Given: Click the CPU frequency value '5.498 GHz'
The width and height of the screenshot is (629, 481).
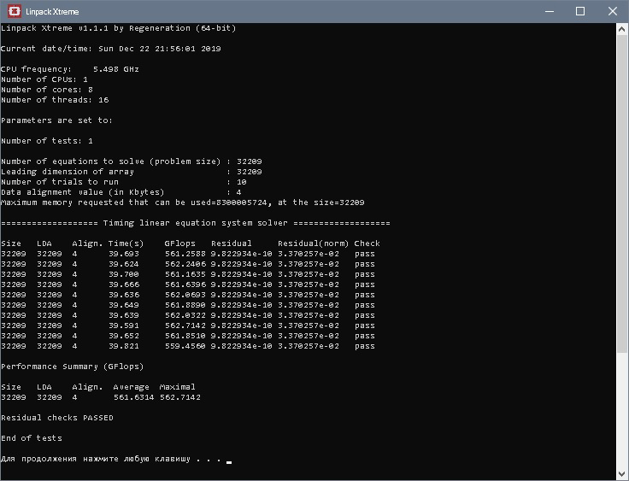Looking at the screenshot, I should click(116, 69).
